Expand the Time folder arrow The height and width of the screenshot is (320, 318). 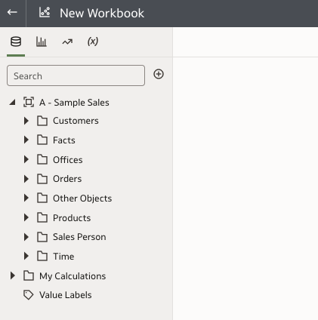click(x=26, y=256)
